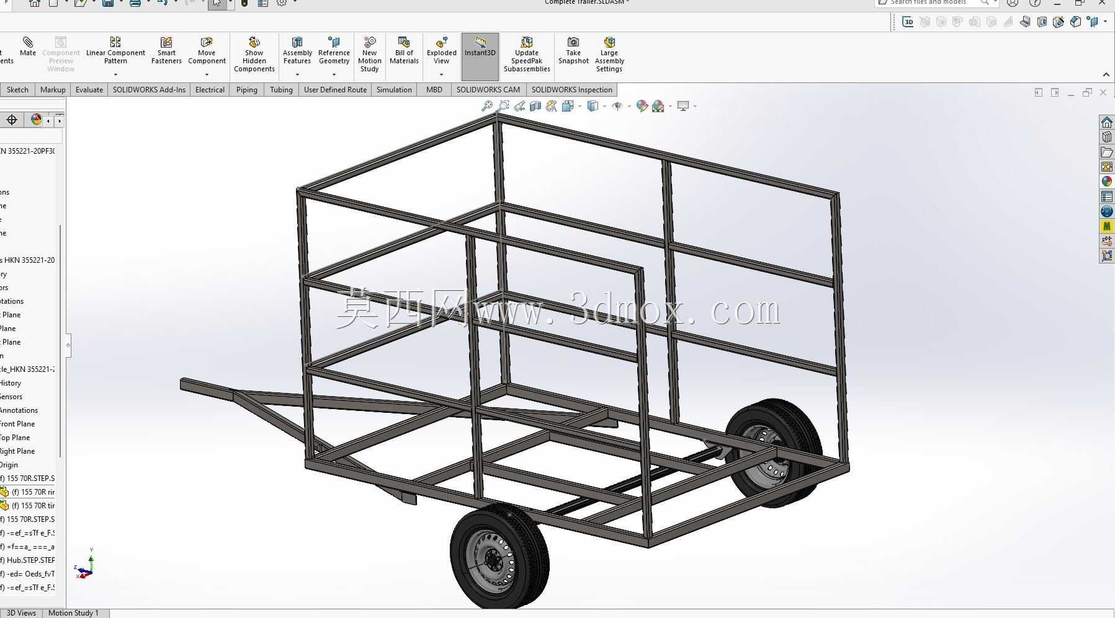This screenshot has height=618, width=1115.
Task: Click Show Hidden Components
Action: (x=254, y=55)
